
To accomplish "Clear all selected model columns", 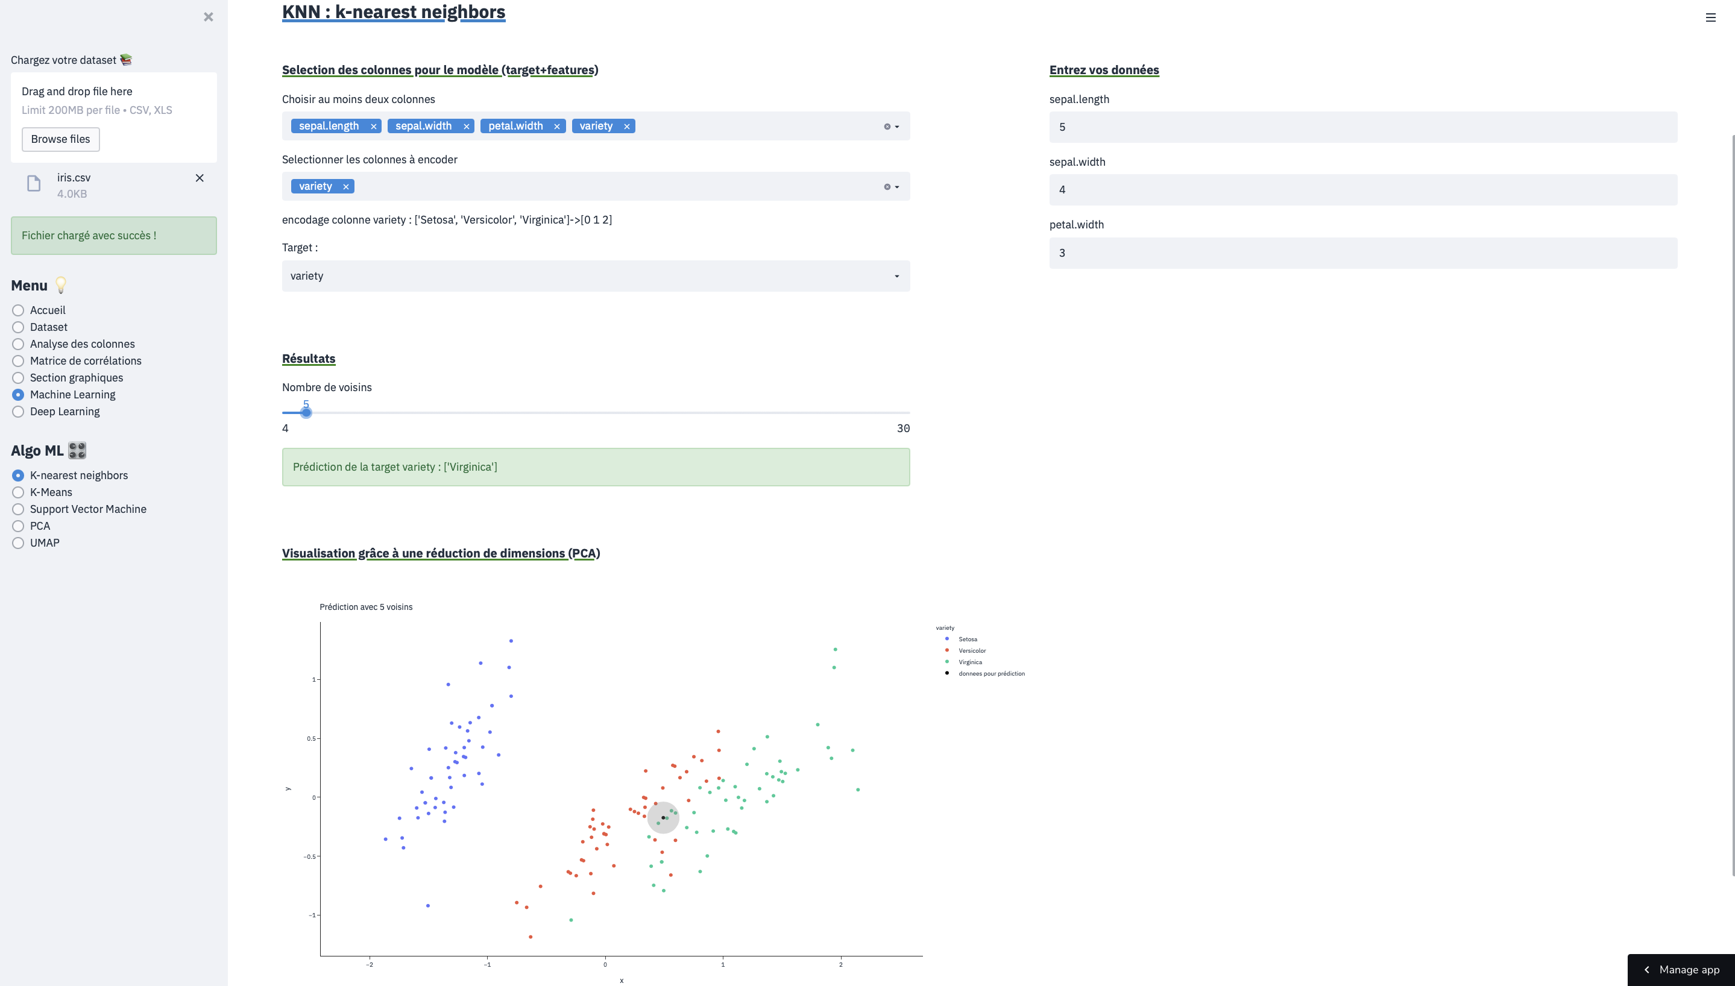I will click(886, 126).
